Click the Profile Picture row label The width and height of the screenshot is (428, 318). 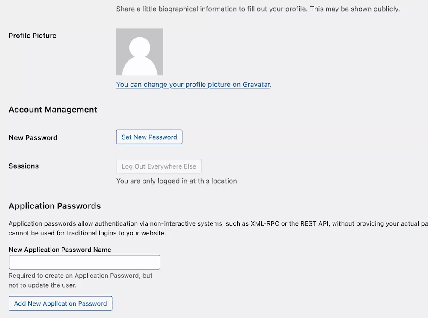(33, 36)
